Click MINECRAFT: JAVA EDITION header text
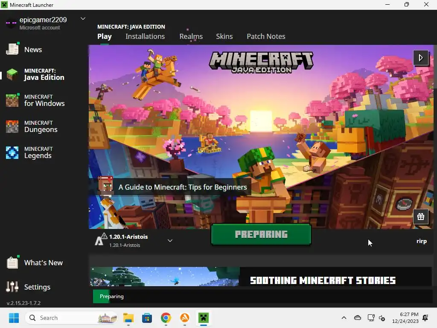 point(131,27)
